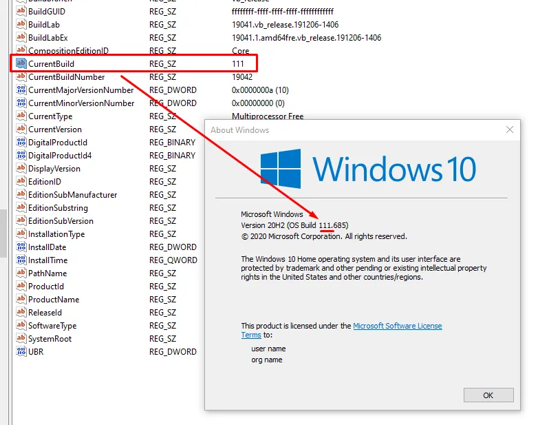Click the registry pane vertical scrollbar
The height and width of the screenshot is (425, 549).
[x=3, y=234]
